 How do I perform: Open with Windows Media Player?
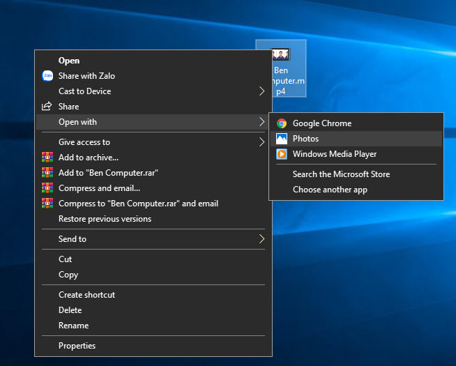pyautogui.click(x=356, y=154)
